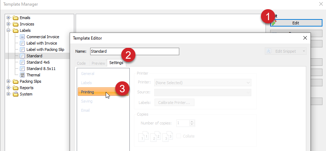Click the Commercial Invoice template icon
Image resolution: width=326 pixels, height=151 pixels.
tap(22, 37)
